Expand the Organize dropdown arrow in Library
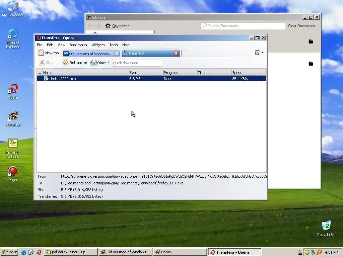Image resolution: width=343 pixels, height=257 pixels. (129, 26)
